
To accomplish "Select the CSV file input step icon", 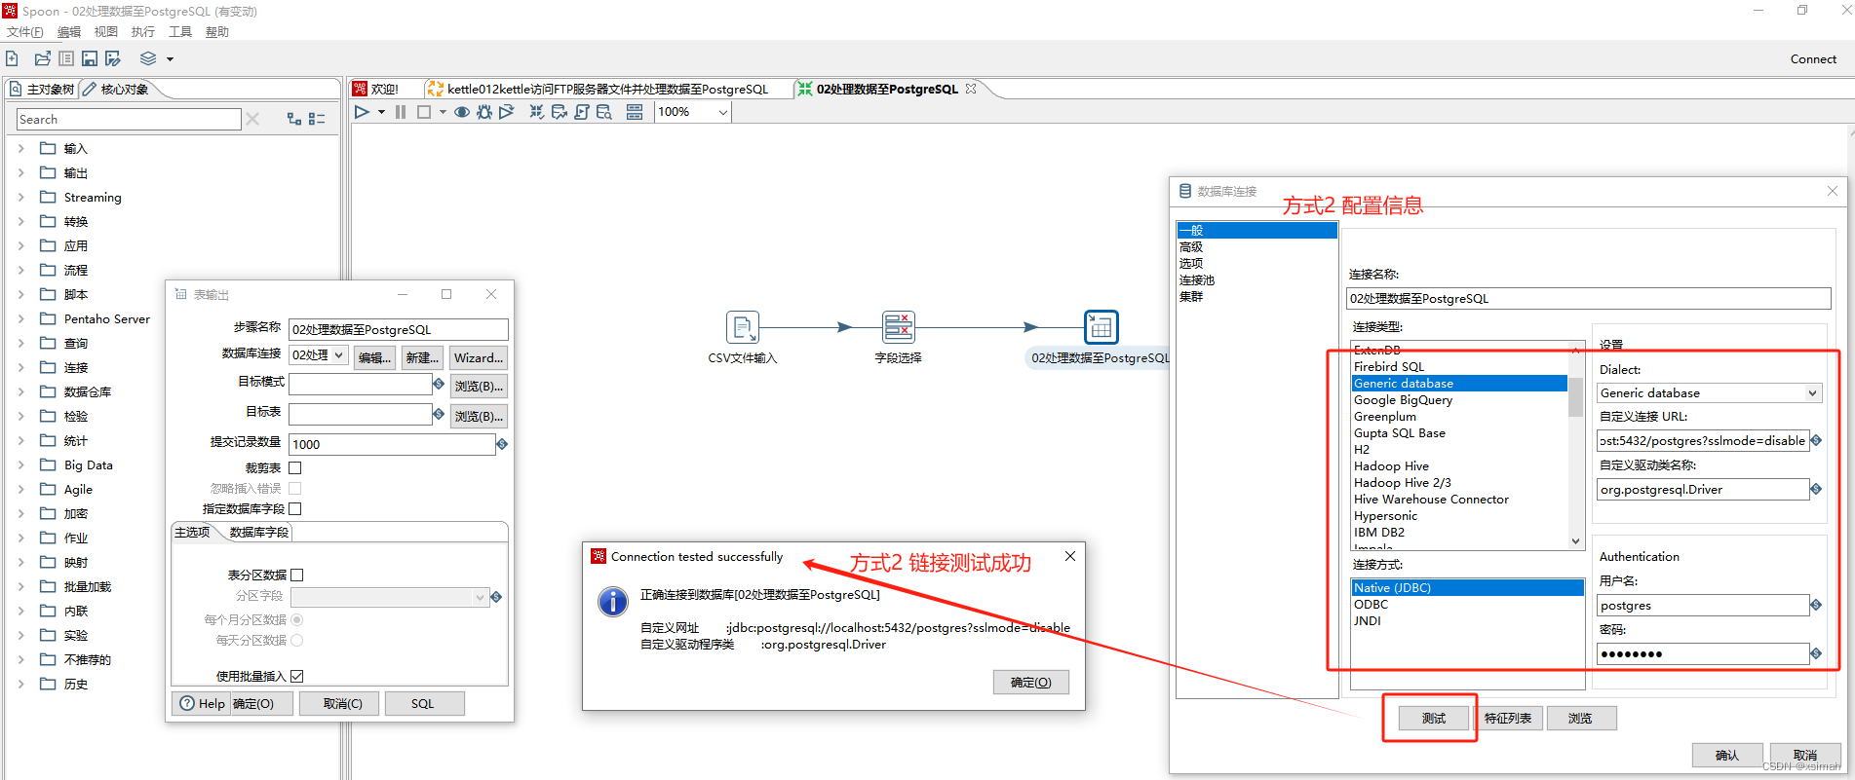I will point(743,327).
